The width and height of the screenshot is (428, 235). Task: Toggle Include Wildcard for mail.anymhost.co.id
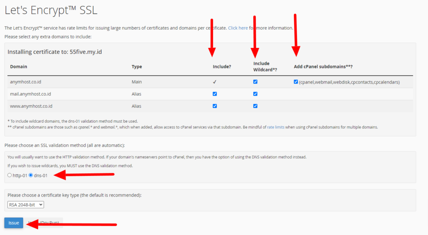click(x=255, y=94)
